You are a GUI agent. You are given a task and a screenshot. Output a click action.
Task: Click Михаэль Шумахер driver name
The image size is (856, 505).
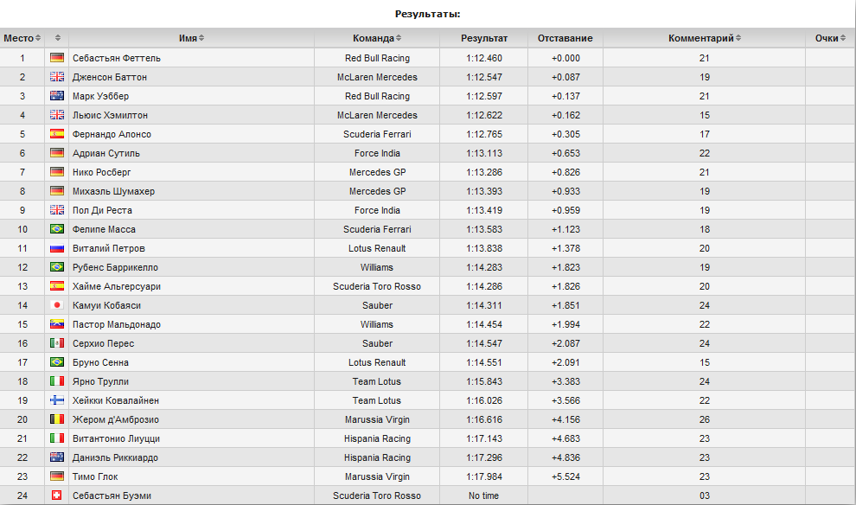pyautogui.click(x=113, y=192)
